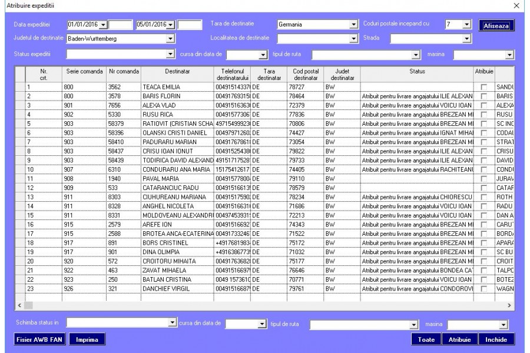Check Atribuie box for BARIS FLORIN row
Screen dimensions: 530x353
pyautogui.click(x=484, y=96)
